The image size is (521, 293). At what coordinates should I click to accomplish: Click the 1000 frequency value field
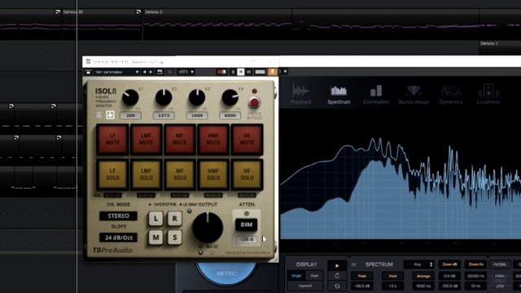197,116
